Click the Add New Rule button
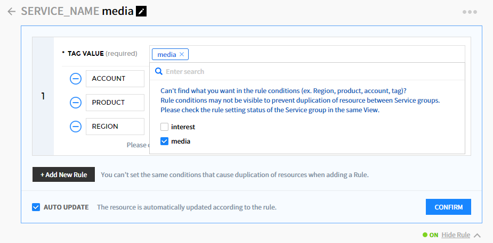The height and width of the screenshot is (243, 493). 63,174
